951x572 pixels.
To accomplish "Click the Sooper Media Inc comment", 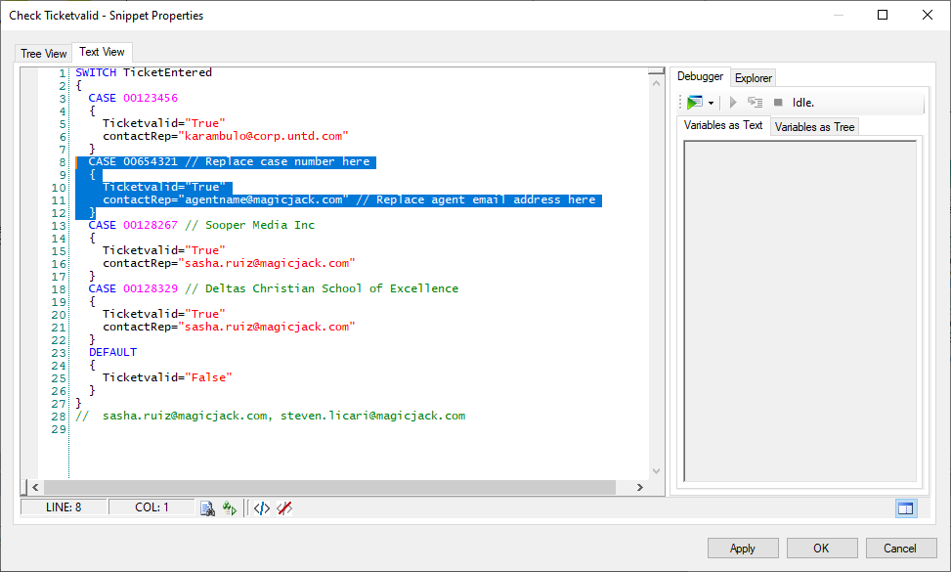I will 250,225.
